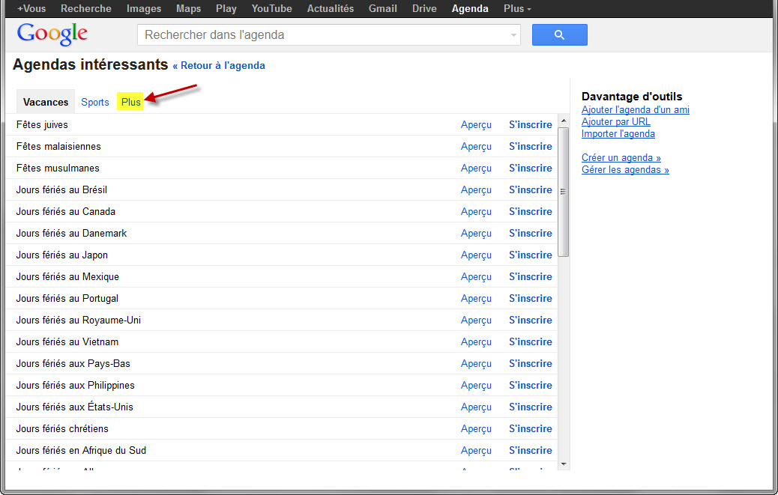The height and width of the screenshot is (495, 778).
Task: Click the 'Gérer les agendas »' link
Action: pos(625,169)
